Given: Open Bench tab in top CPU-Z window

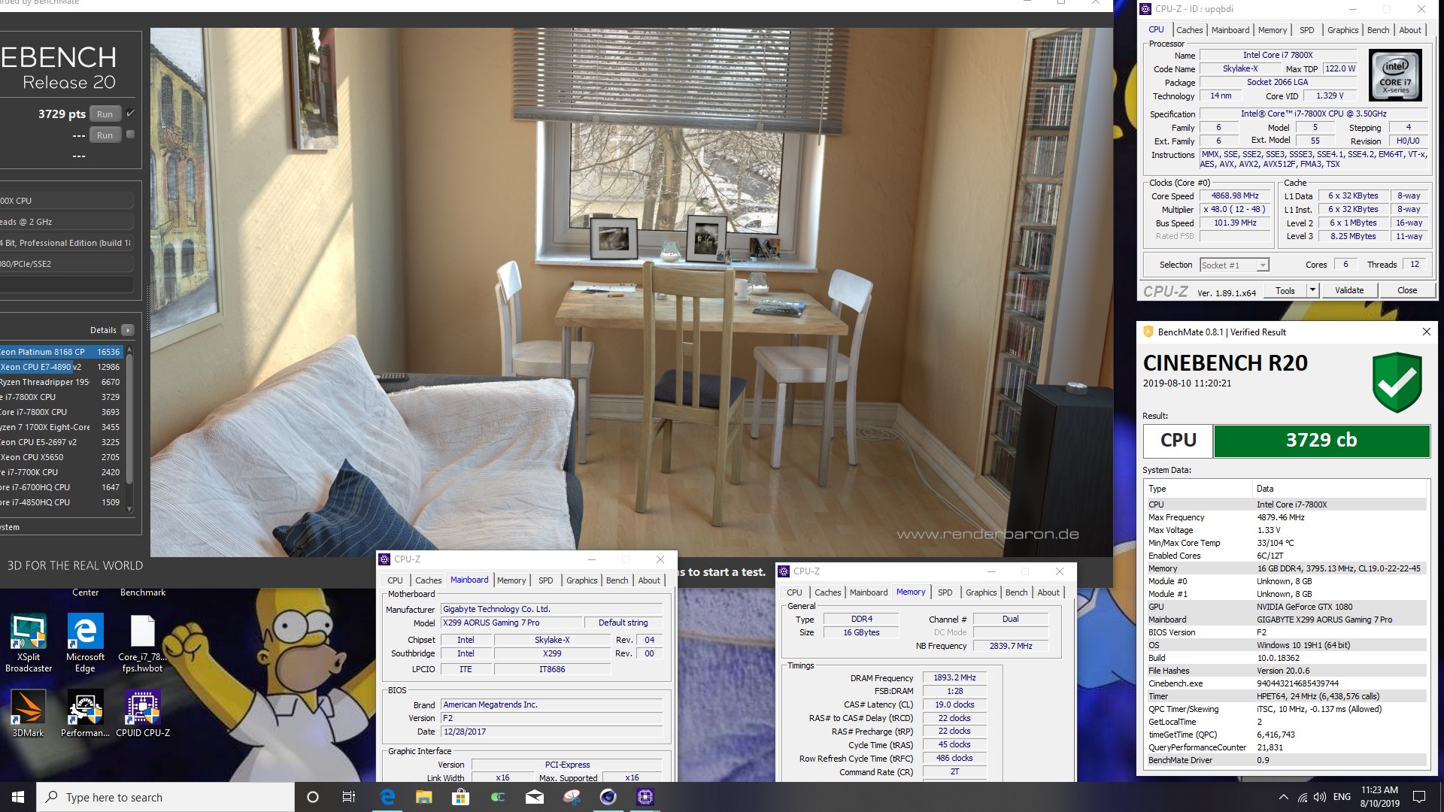Looking at the screenshot, I should (1379, 30).
